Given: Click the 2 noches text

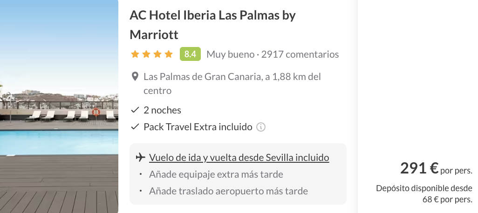Looking at the screenshot, I should (163, 110).
